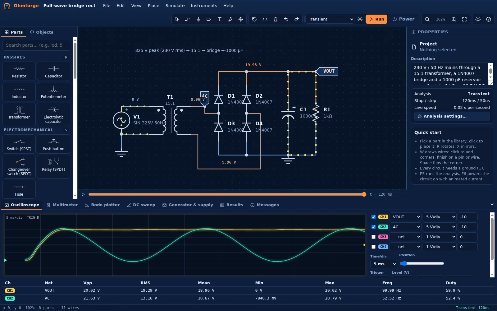Screen dimensions: 497x311
Task: Open CH2 net dropdown showing AC
Action: pyautogui.click(x=406, y=227)
